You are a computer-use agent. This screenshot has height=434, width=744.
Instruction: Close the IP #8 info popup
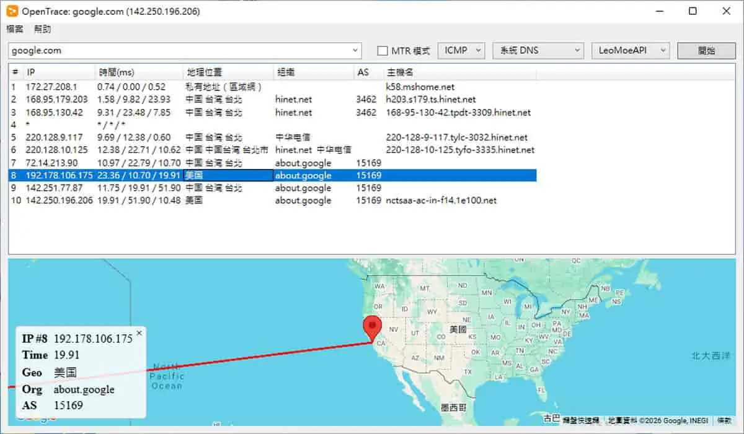(139, 333)
